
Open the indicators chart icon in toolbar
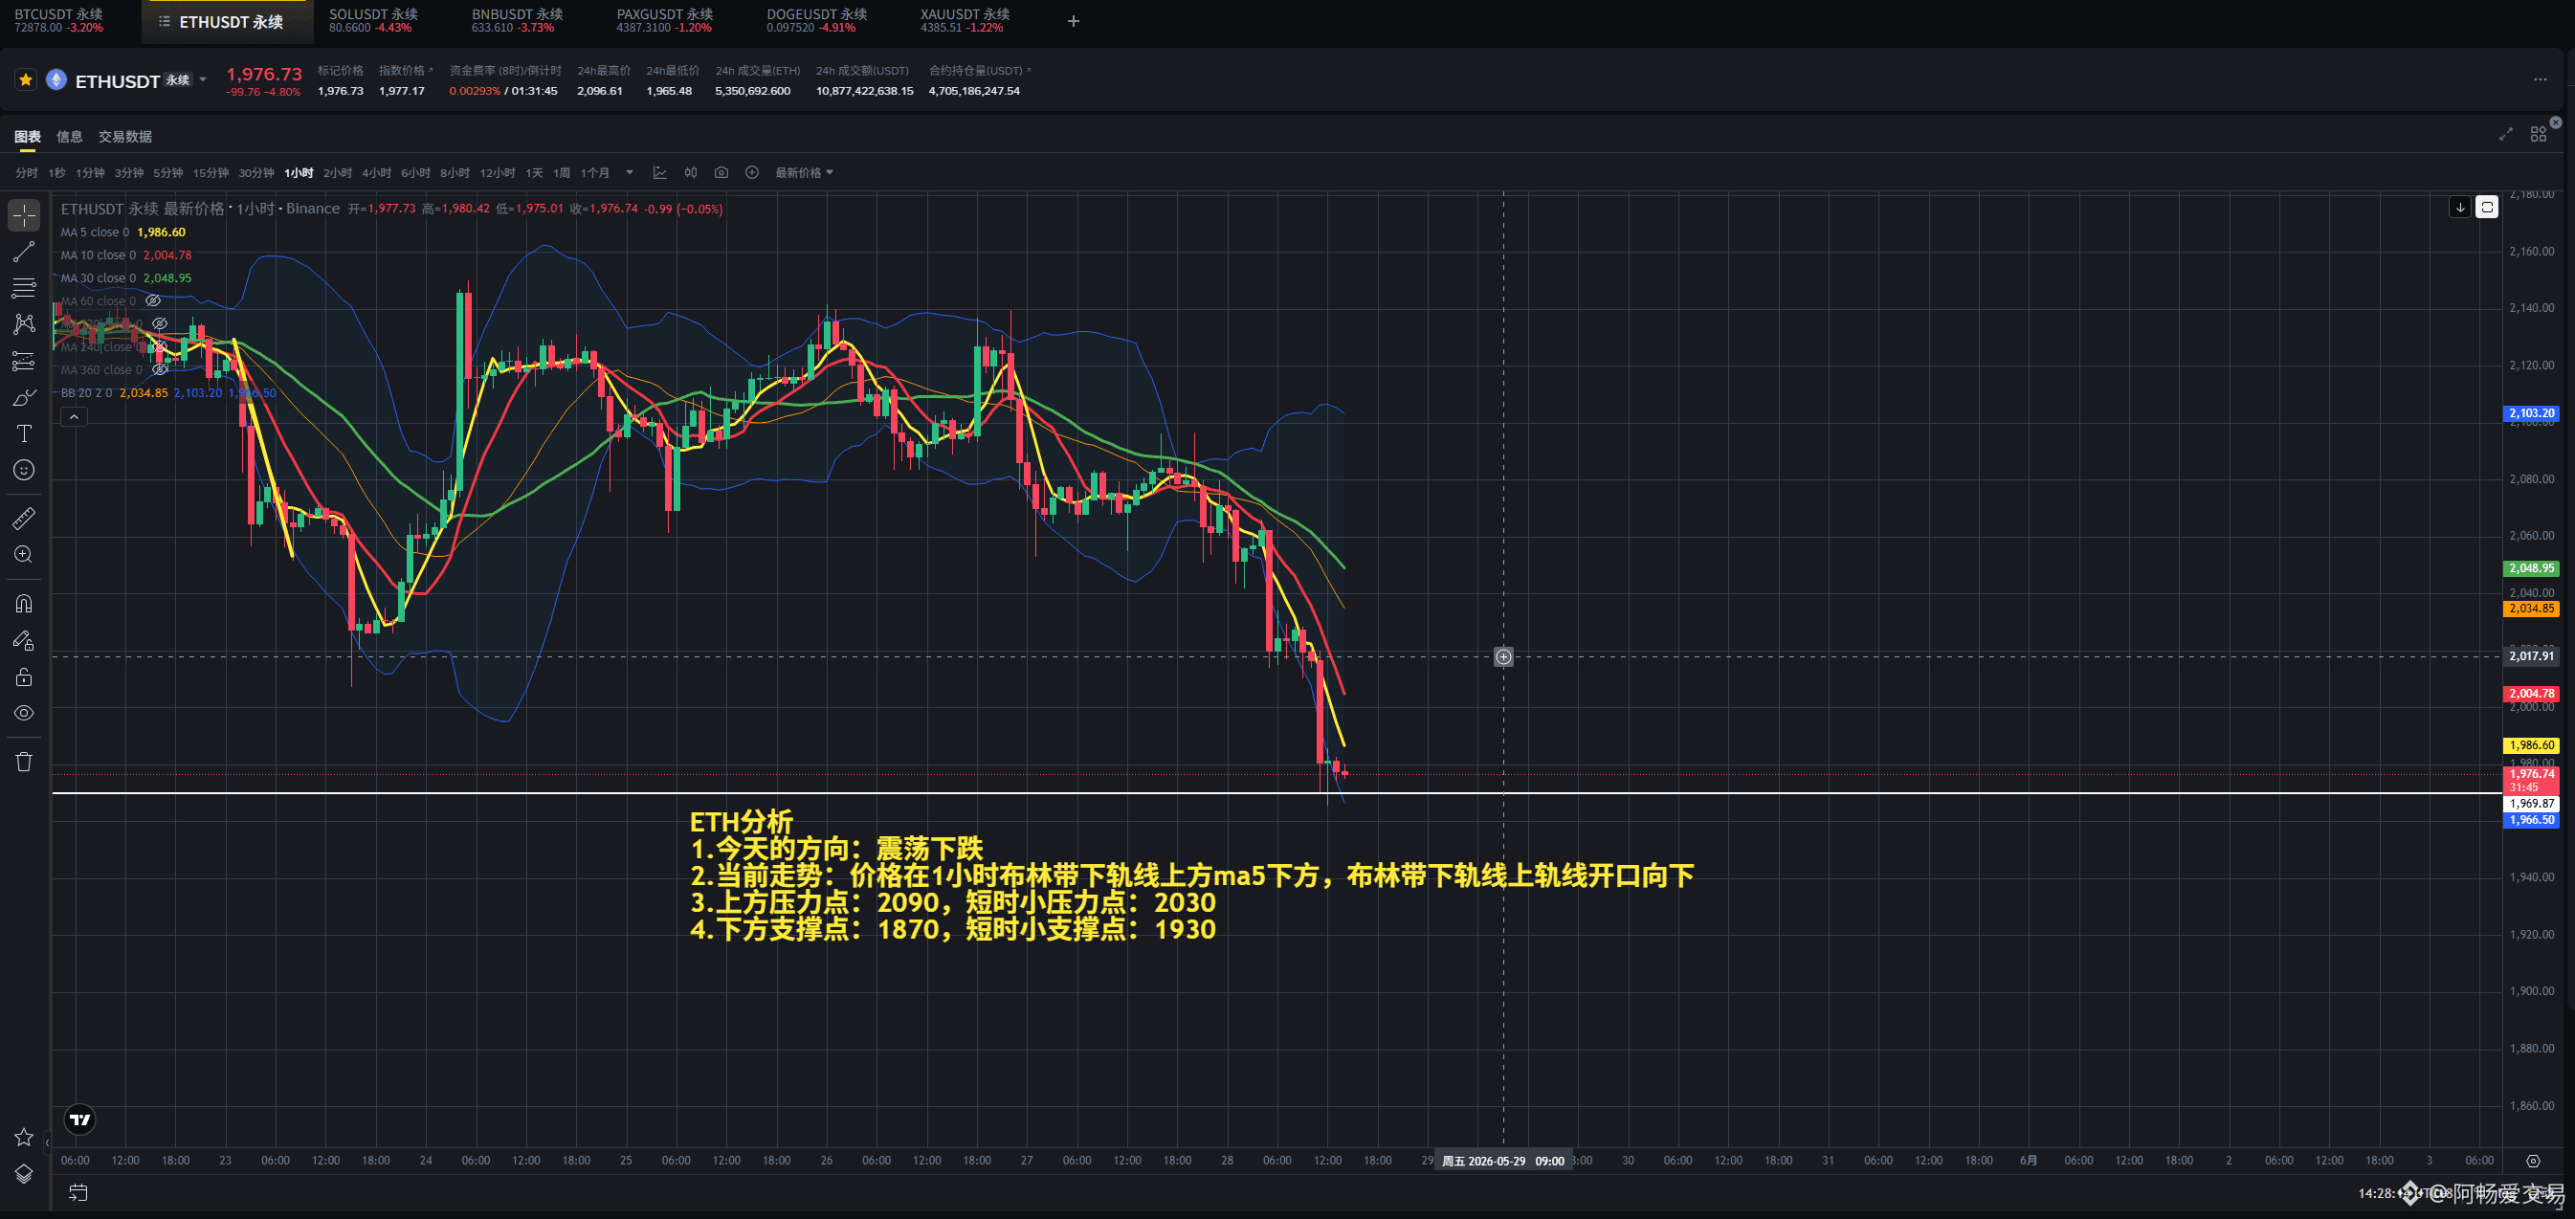click(659, 173)
